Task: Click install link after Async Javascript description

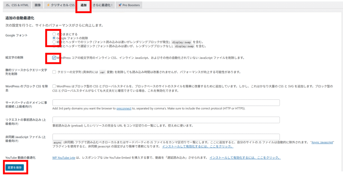Action: click(198, 146)
